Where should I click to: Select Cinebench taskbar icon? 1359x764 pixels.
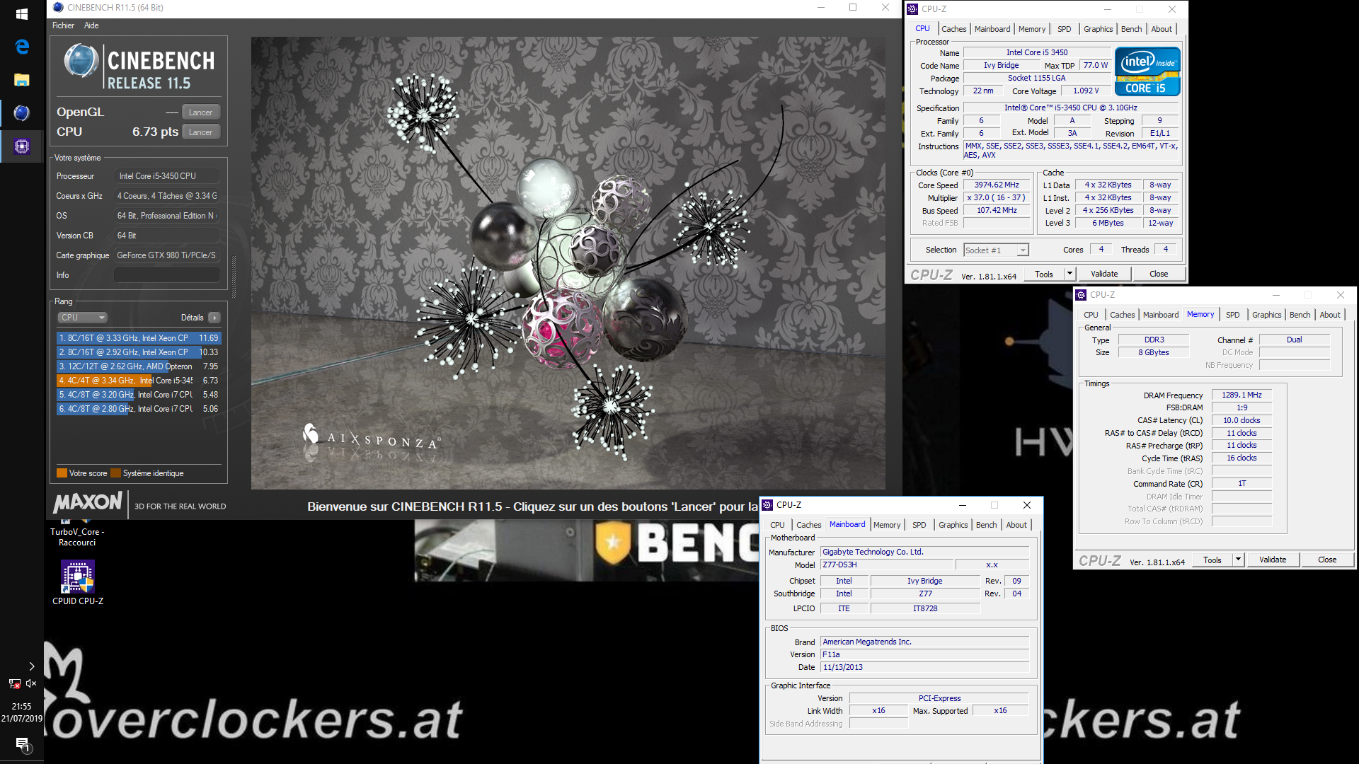22,112
